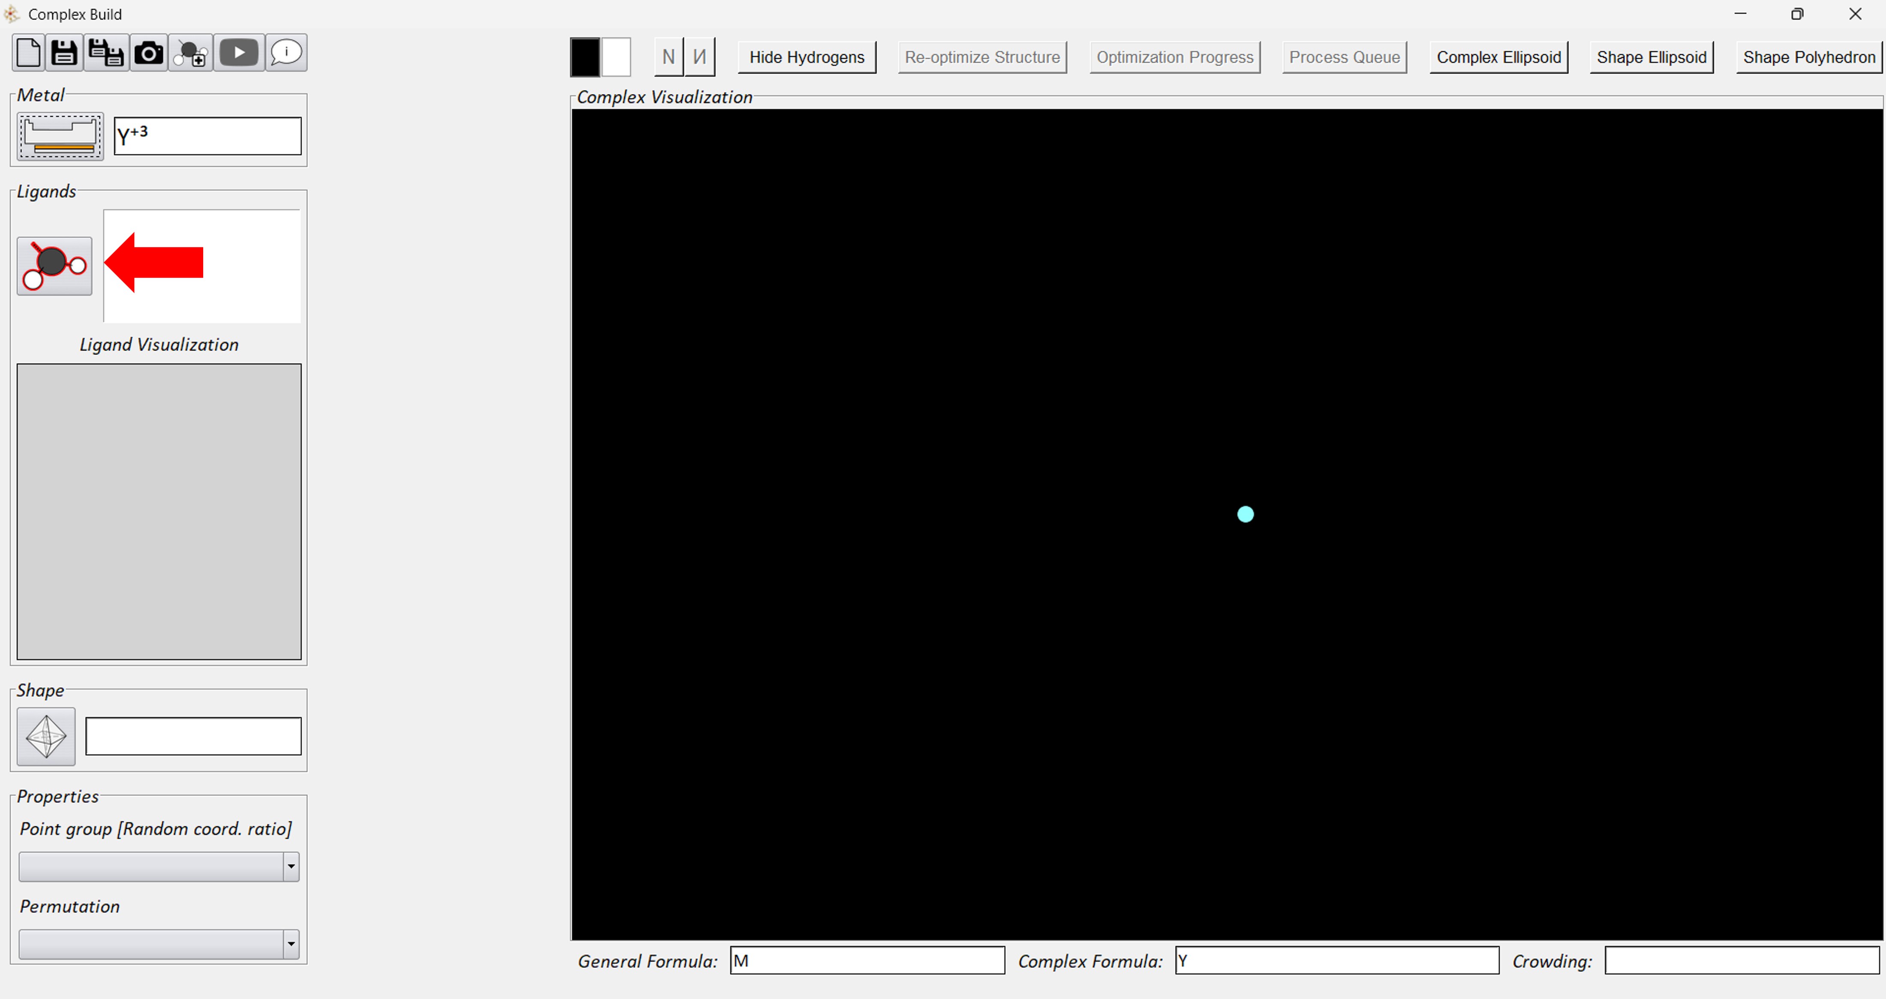The height and width of the screenshot is (999, 1886).
Task: Click the new blank file icon
Action: [29, 53]
